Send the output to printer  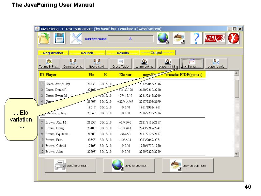70,166
